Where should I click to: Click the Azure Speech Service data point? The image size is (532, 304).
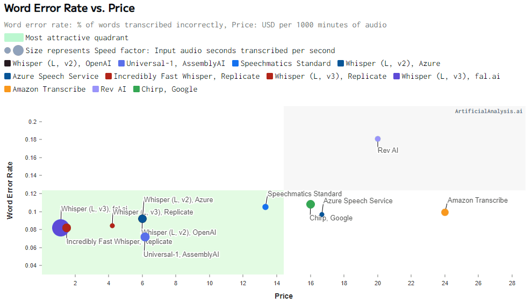pos(322,214)
